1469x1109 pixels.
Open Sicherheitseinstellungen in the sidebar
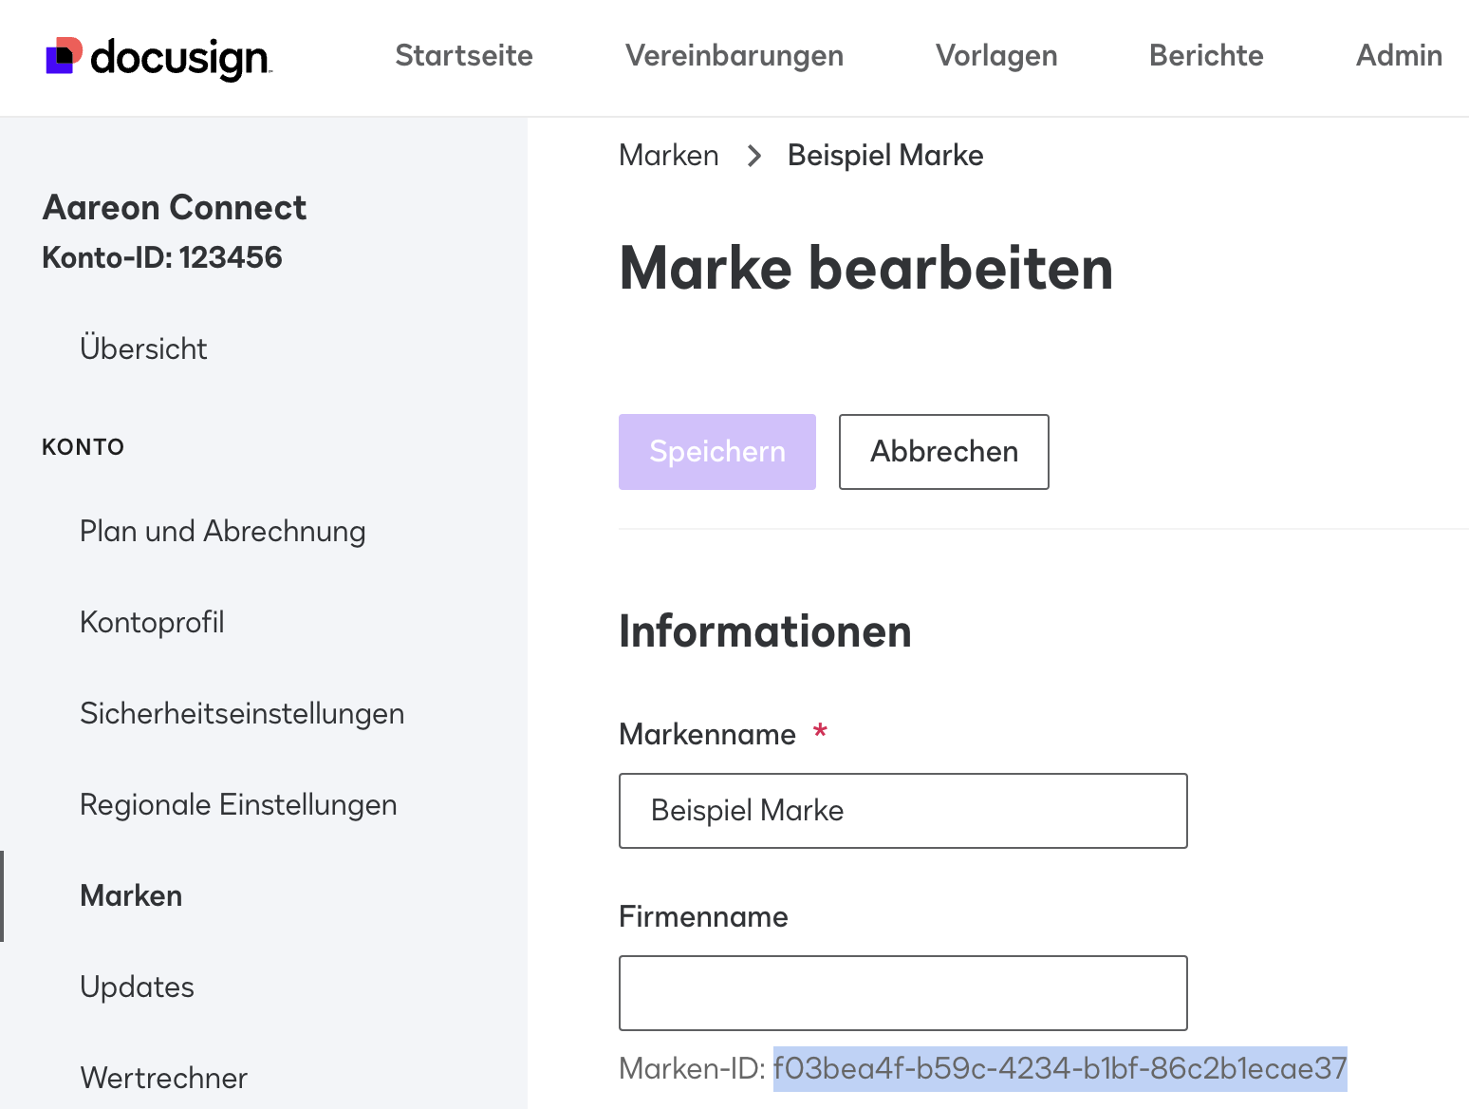point(243,714)
